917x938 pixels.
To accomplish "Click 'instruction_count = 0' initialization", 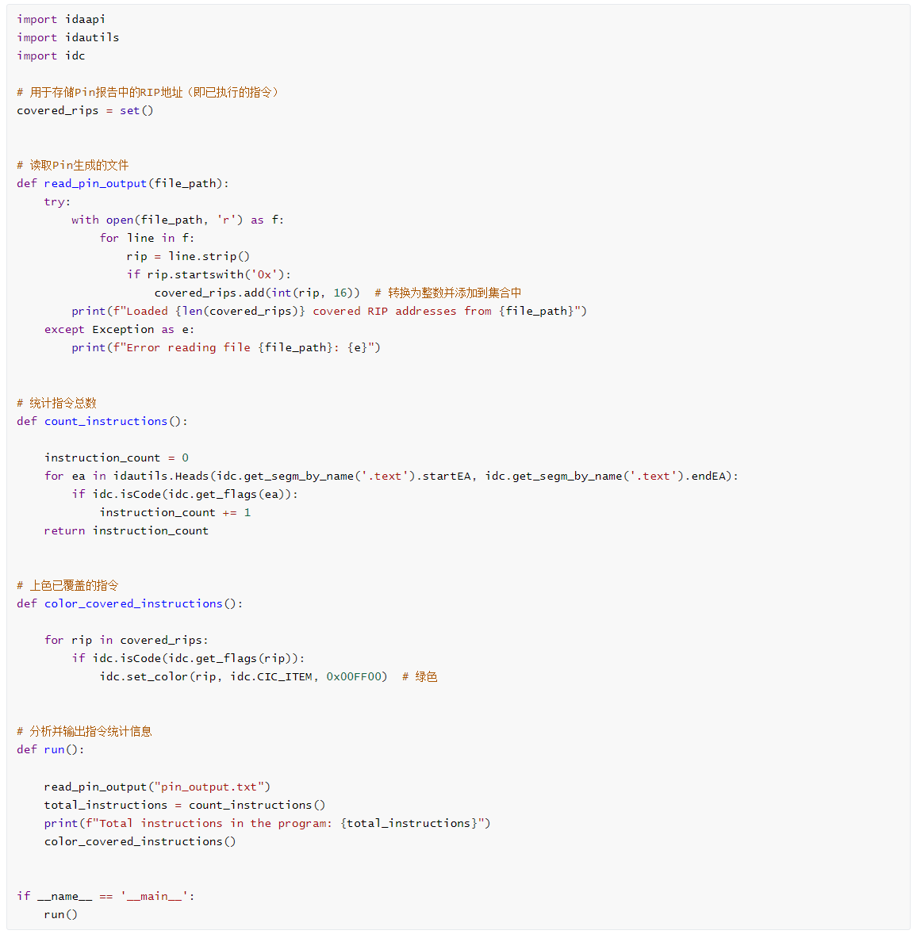I will coord(117,458).
